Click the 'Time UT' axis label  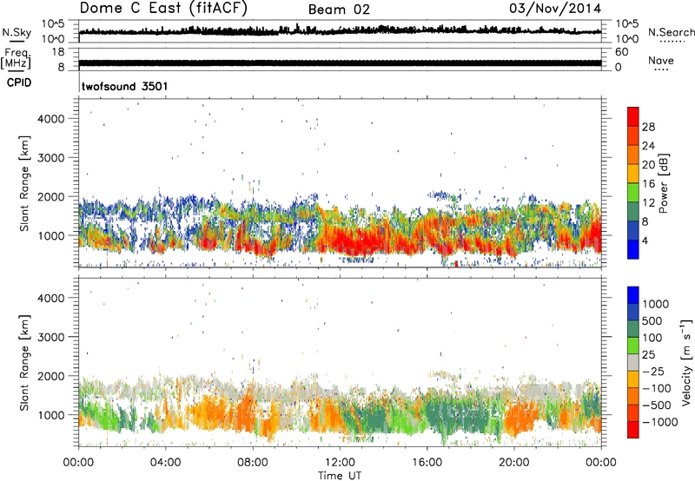click(340, 476)
